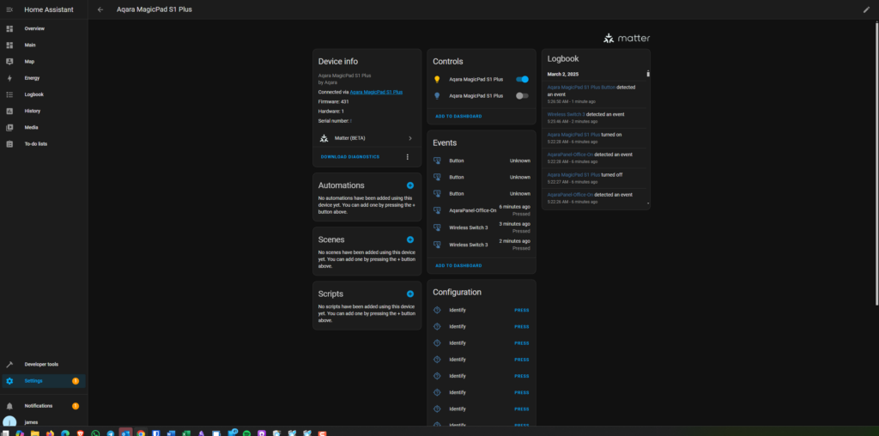Add a new scene with plus icon
Screen dimensions: 879x436
pyautogui.click(x=409, y=239)
